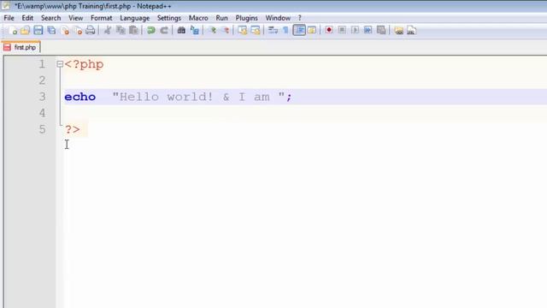547x308 pixels.
Task: Click the Replace toolbar icon
Action: tap(195, 31)
